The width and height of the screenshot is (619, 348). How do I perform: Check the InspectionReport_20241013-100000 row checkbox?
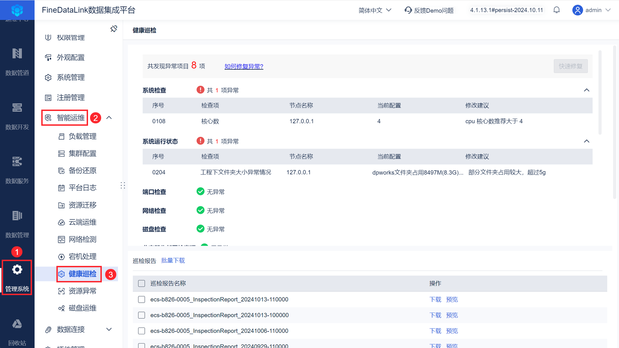point(141,315)
